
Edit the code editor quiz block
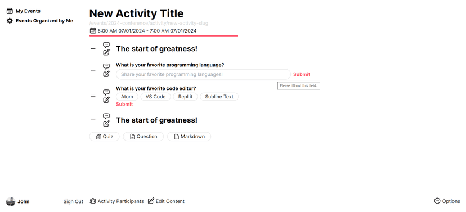(x=106, y=100)
